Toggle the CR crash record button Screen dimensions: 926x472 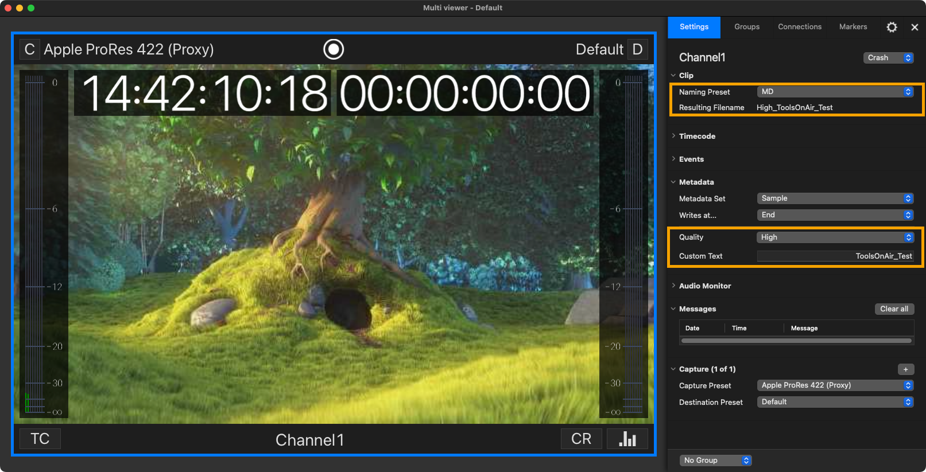point(581,439)
